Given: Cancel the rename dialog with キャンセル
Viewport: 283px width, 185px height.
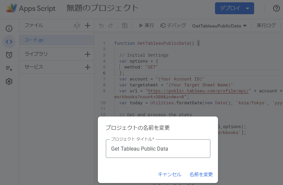Looking at the screenshot, I should point(170,174).
